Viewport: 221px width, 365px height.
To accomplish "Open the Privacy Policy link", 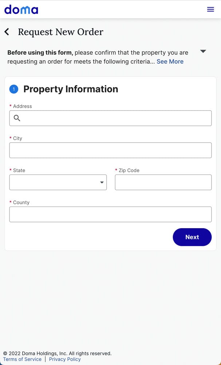I will 65,359.
